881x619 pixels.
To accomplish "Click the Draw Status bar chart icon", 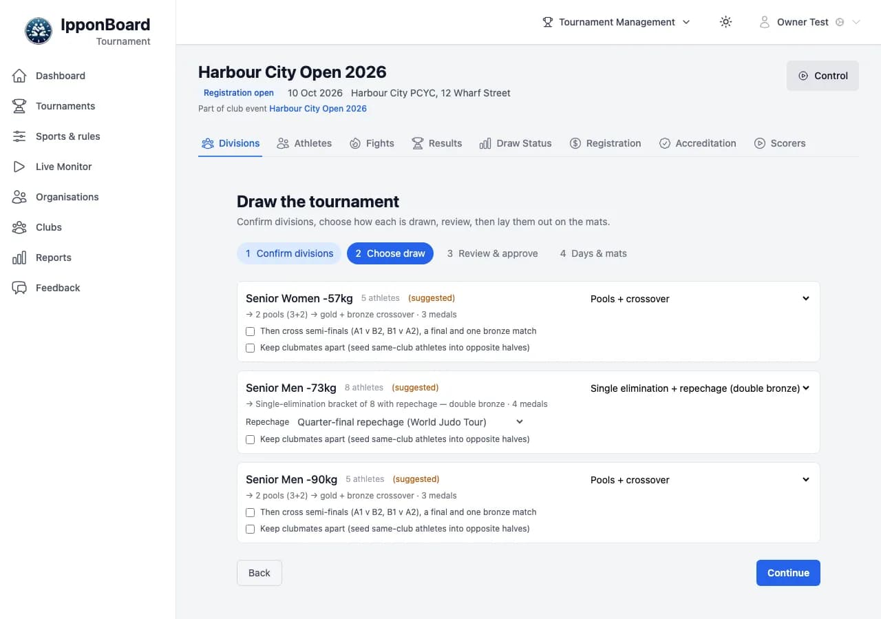I will (485, 143).
